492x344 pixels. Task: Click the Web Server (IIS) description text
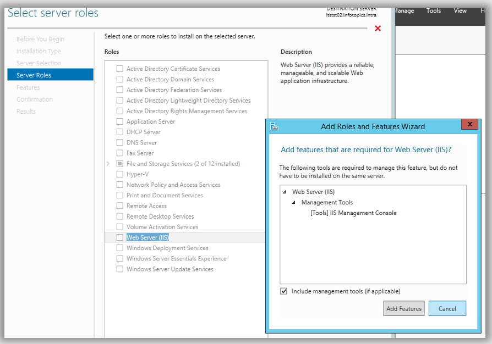click(x=327, y=73)
